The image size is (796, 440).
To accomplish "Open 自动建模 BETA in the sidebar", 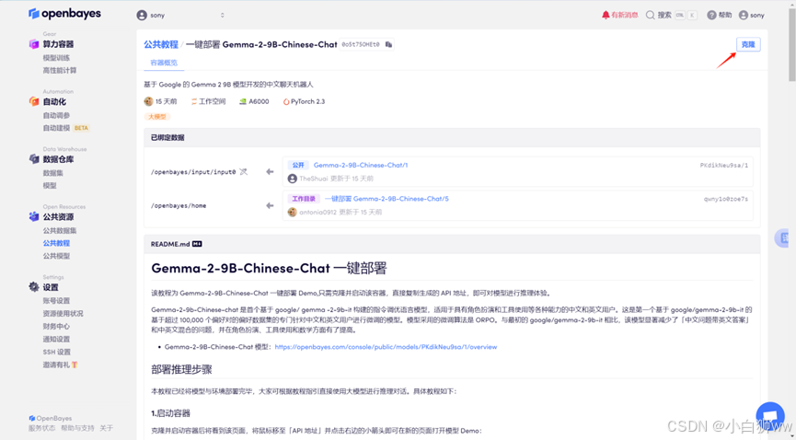I will coord(66,128).
